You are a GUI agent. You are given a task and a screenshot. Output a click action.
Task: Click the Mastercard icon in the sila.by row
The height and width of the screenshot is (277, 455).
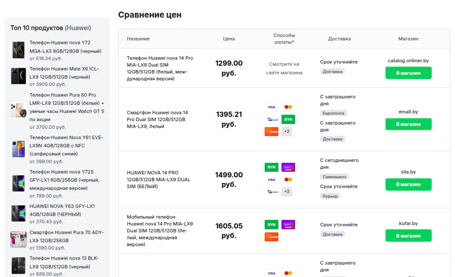[288, 180]
